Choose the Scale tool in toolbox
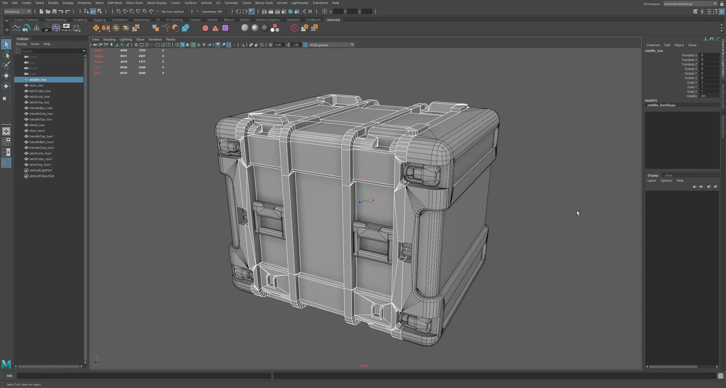The width and height of the screenshot is (726, 388). (x=7, y=96)
